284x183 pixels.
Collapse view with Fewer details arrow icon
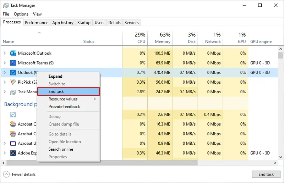coord(6,174)
